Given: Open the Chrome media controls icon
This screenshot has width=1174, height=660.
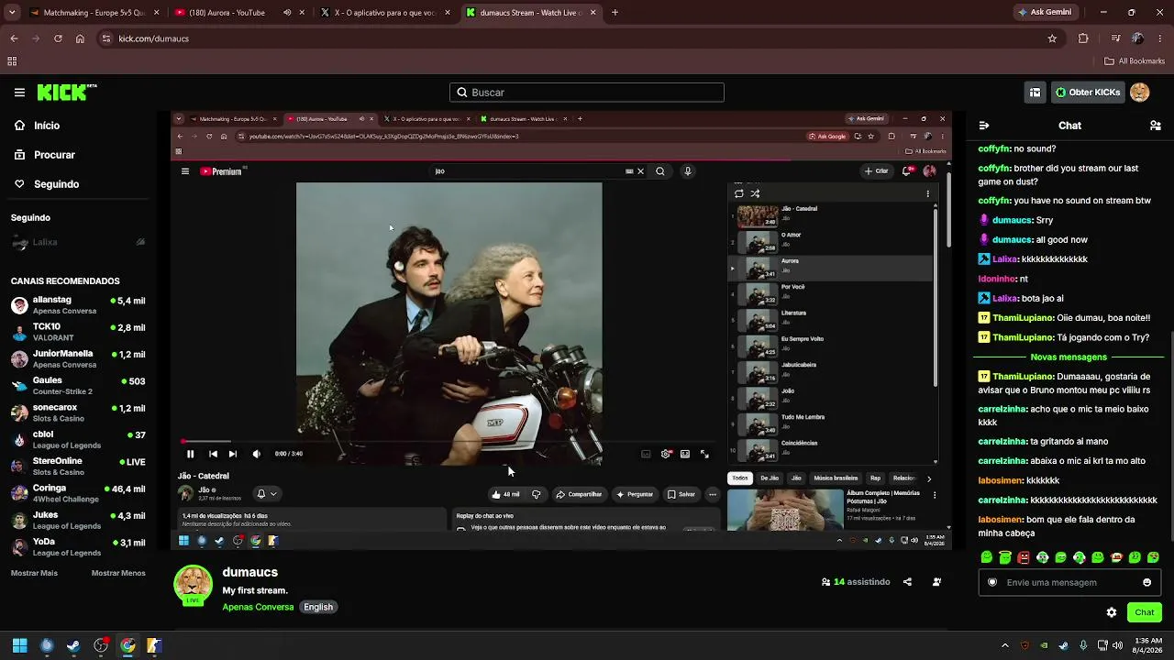Looking at the screenshot, I should [x=1115, y=38].
